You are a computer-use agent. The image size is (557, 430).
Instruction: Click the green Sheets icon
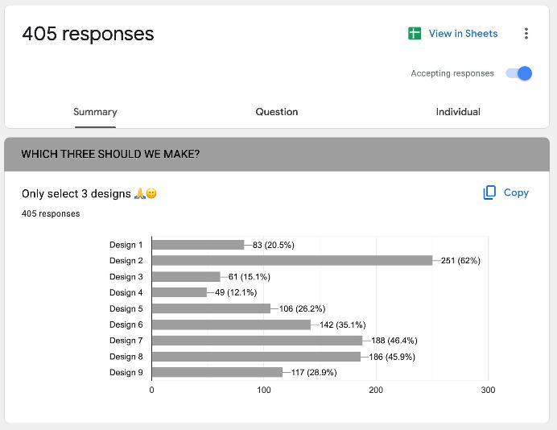coord(415,33)
